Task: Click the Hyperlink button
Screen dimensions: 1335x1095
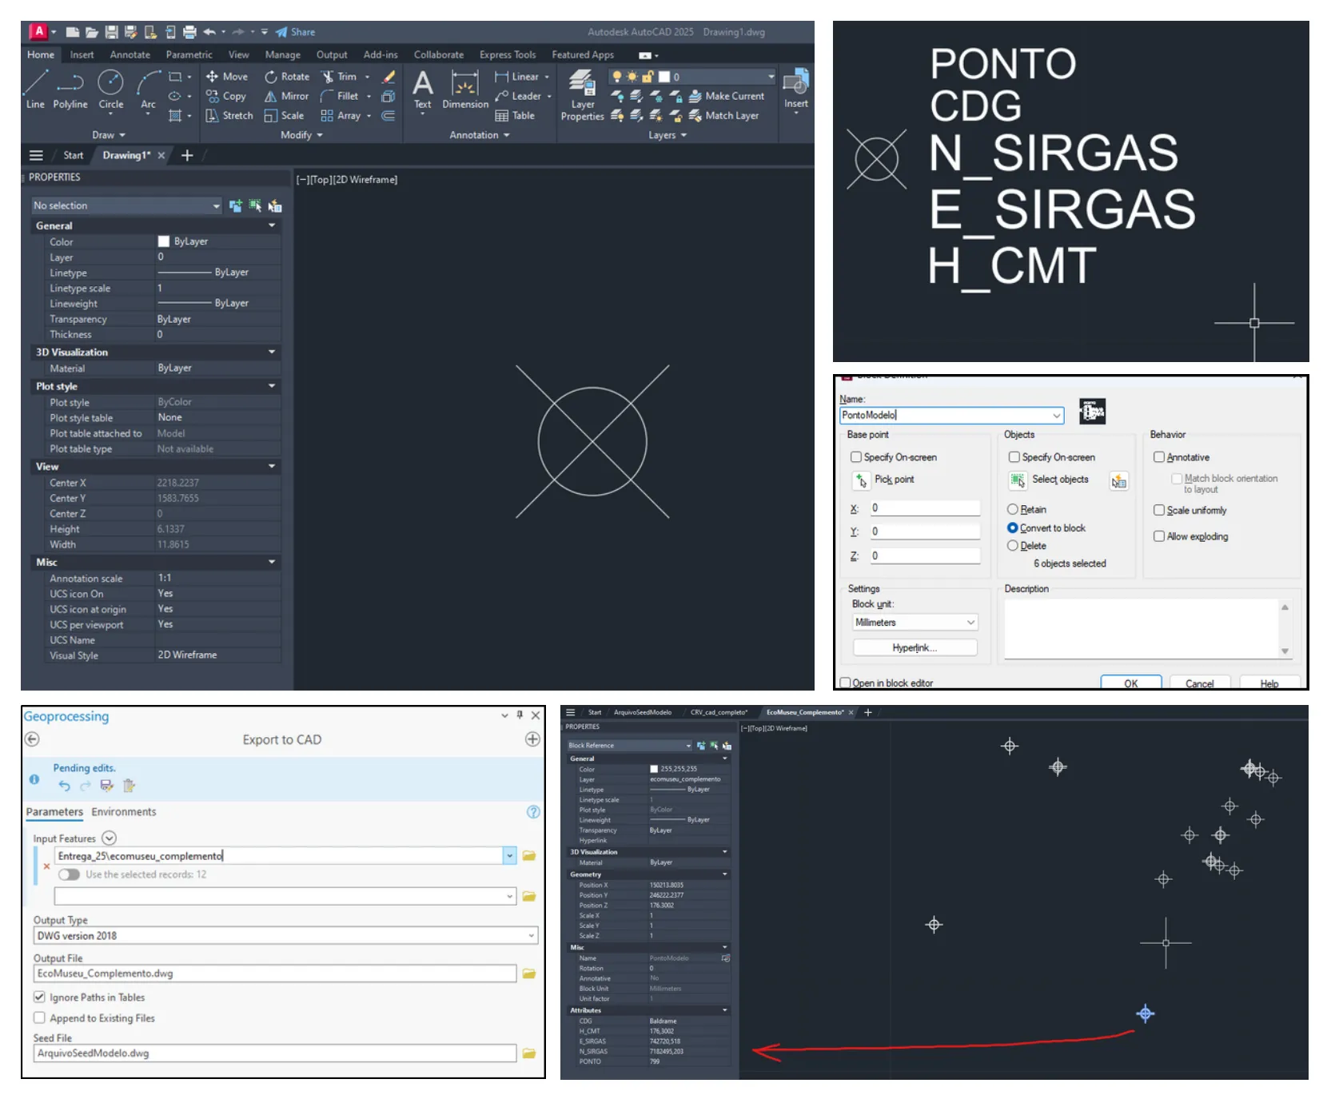Action: click(x=915, y=647)
